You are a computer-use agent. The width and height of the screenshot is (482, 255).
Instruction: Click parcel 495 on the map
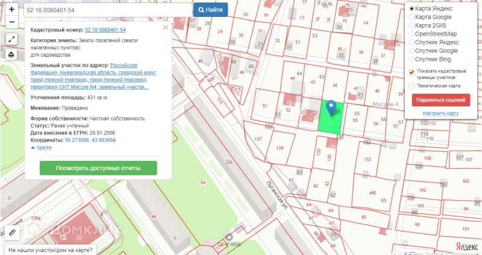click(372, 193)
